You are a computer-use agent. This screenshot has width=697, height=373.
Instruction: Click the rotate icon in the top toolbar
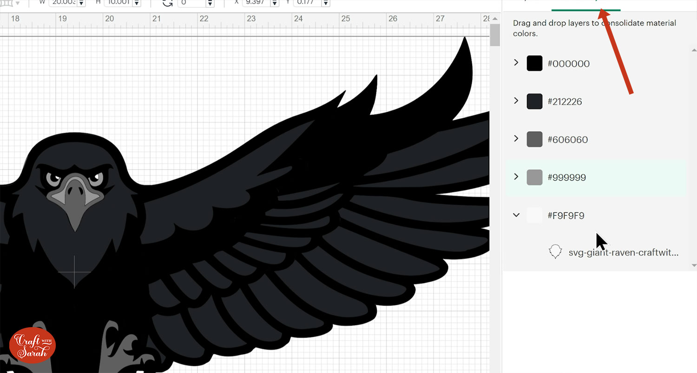(168, 3)
